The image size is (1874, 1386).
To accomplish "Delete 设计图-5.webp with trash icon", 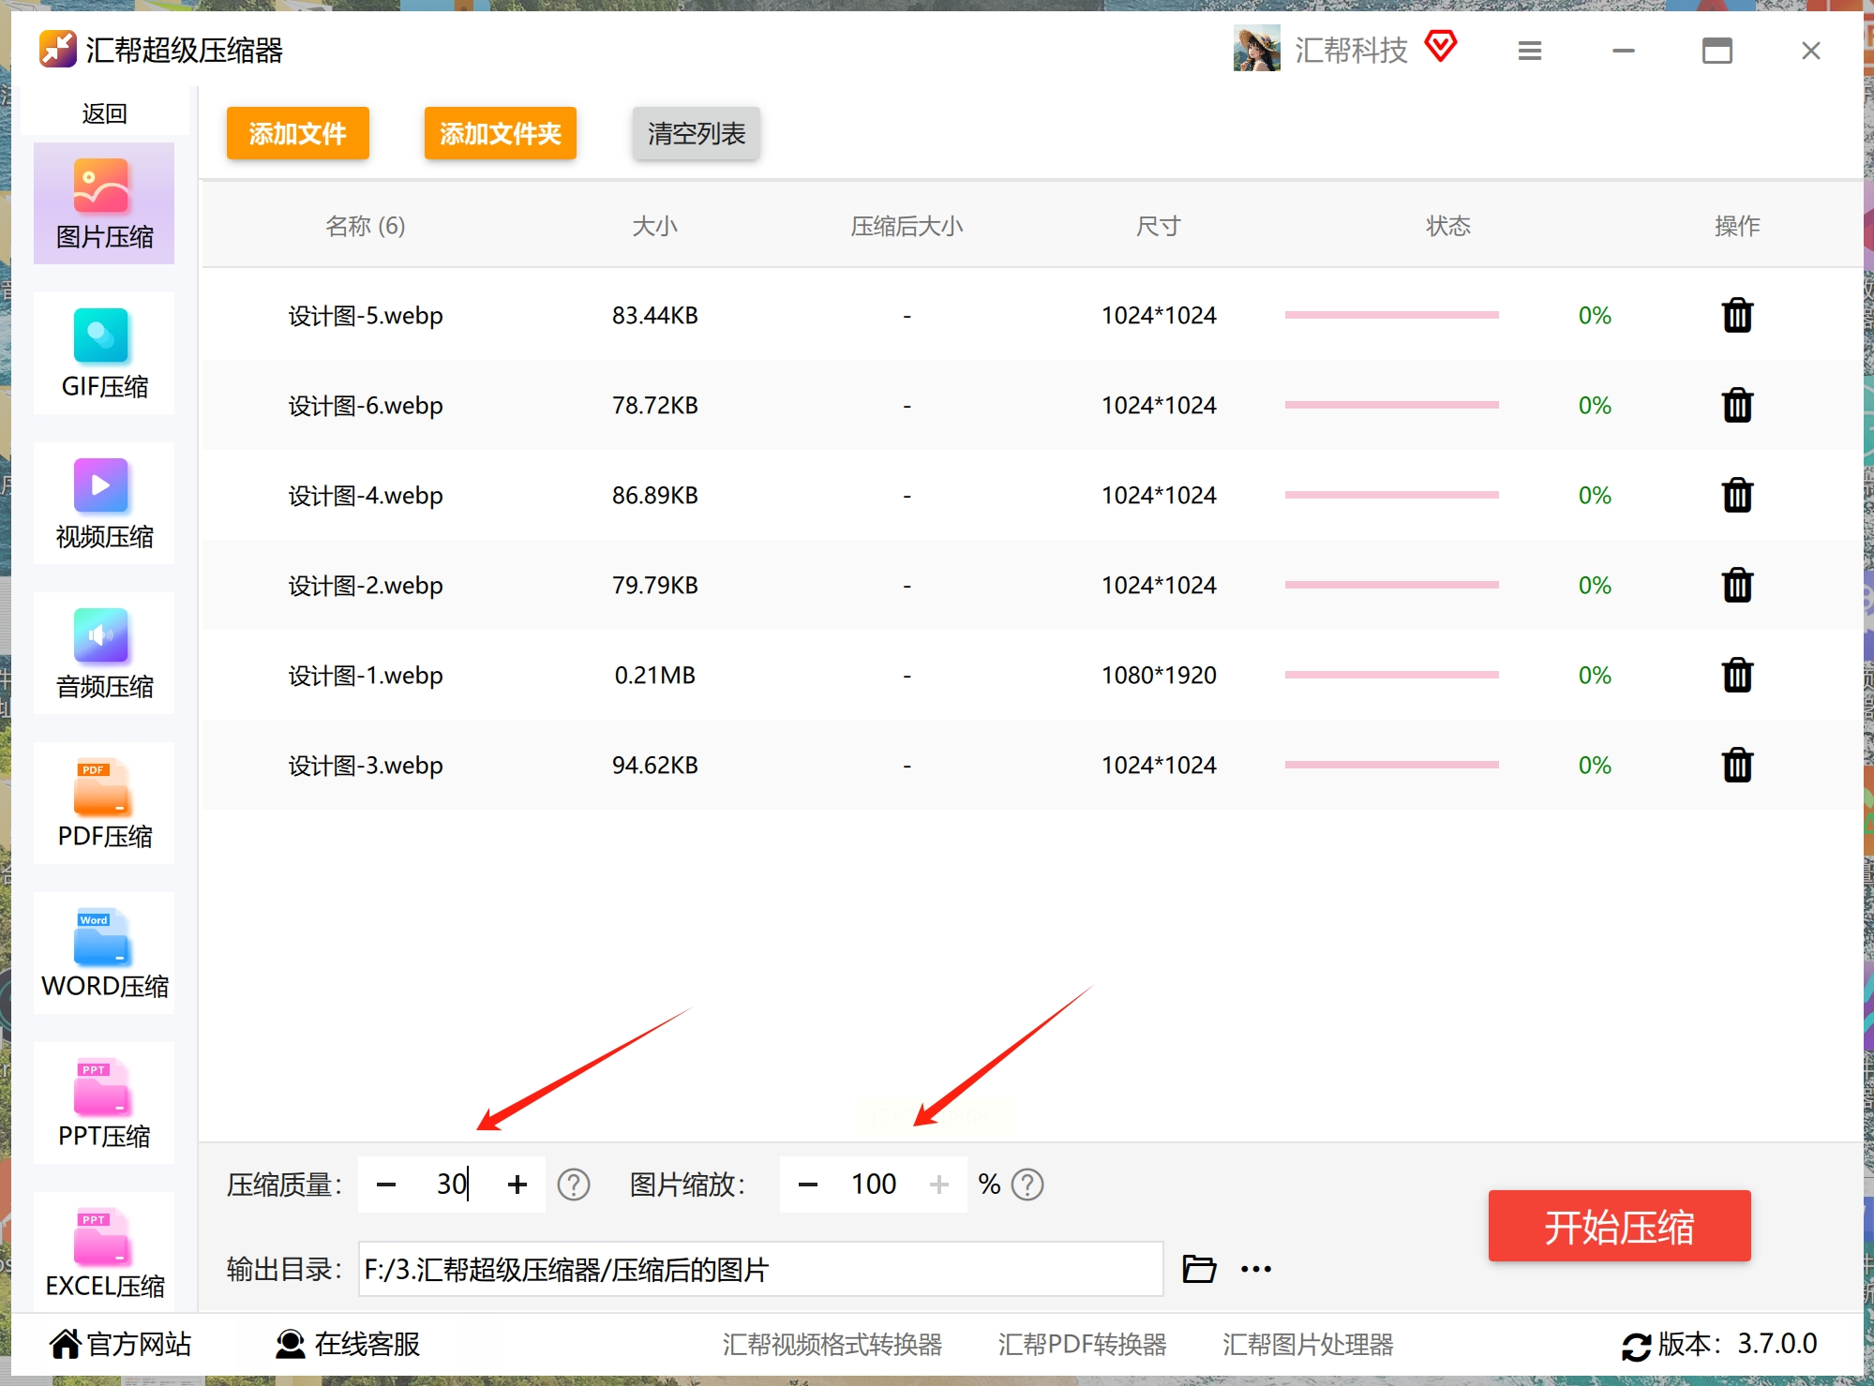I will (1736, 316).
